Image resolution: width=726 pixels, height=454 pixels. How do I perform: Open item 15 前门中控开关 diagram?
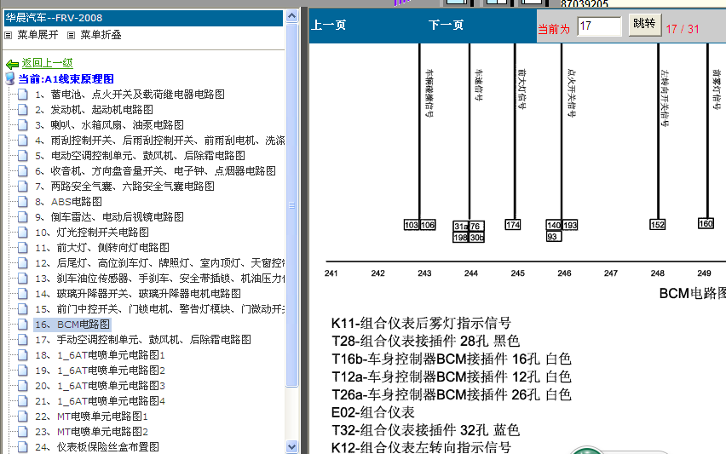pyautogui.click(x=159, y=308)
